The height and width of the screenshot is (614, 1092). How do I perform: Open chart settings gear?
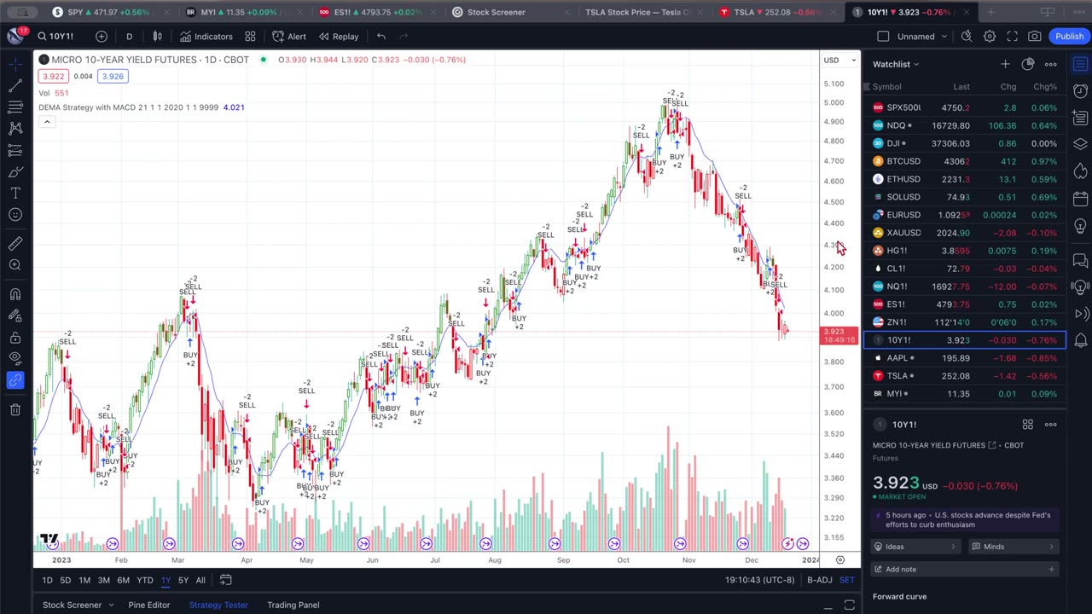click(x=990, y=37)
